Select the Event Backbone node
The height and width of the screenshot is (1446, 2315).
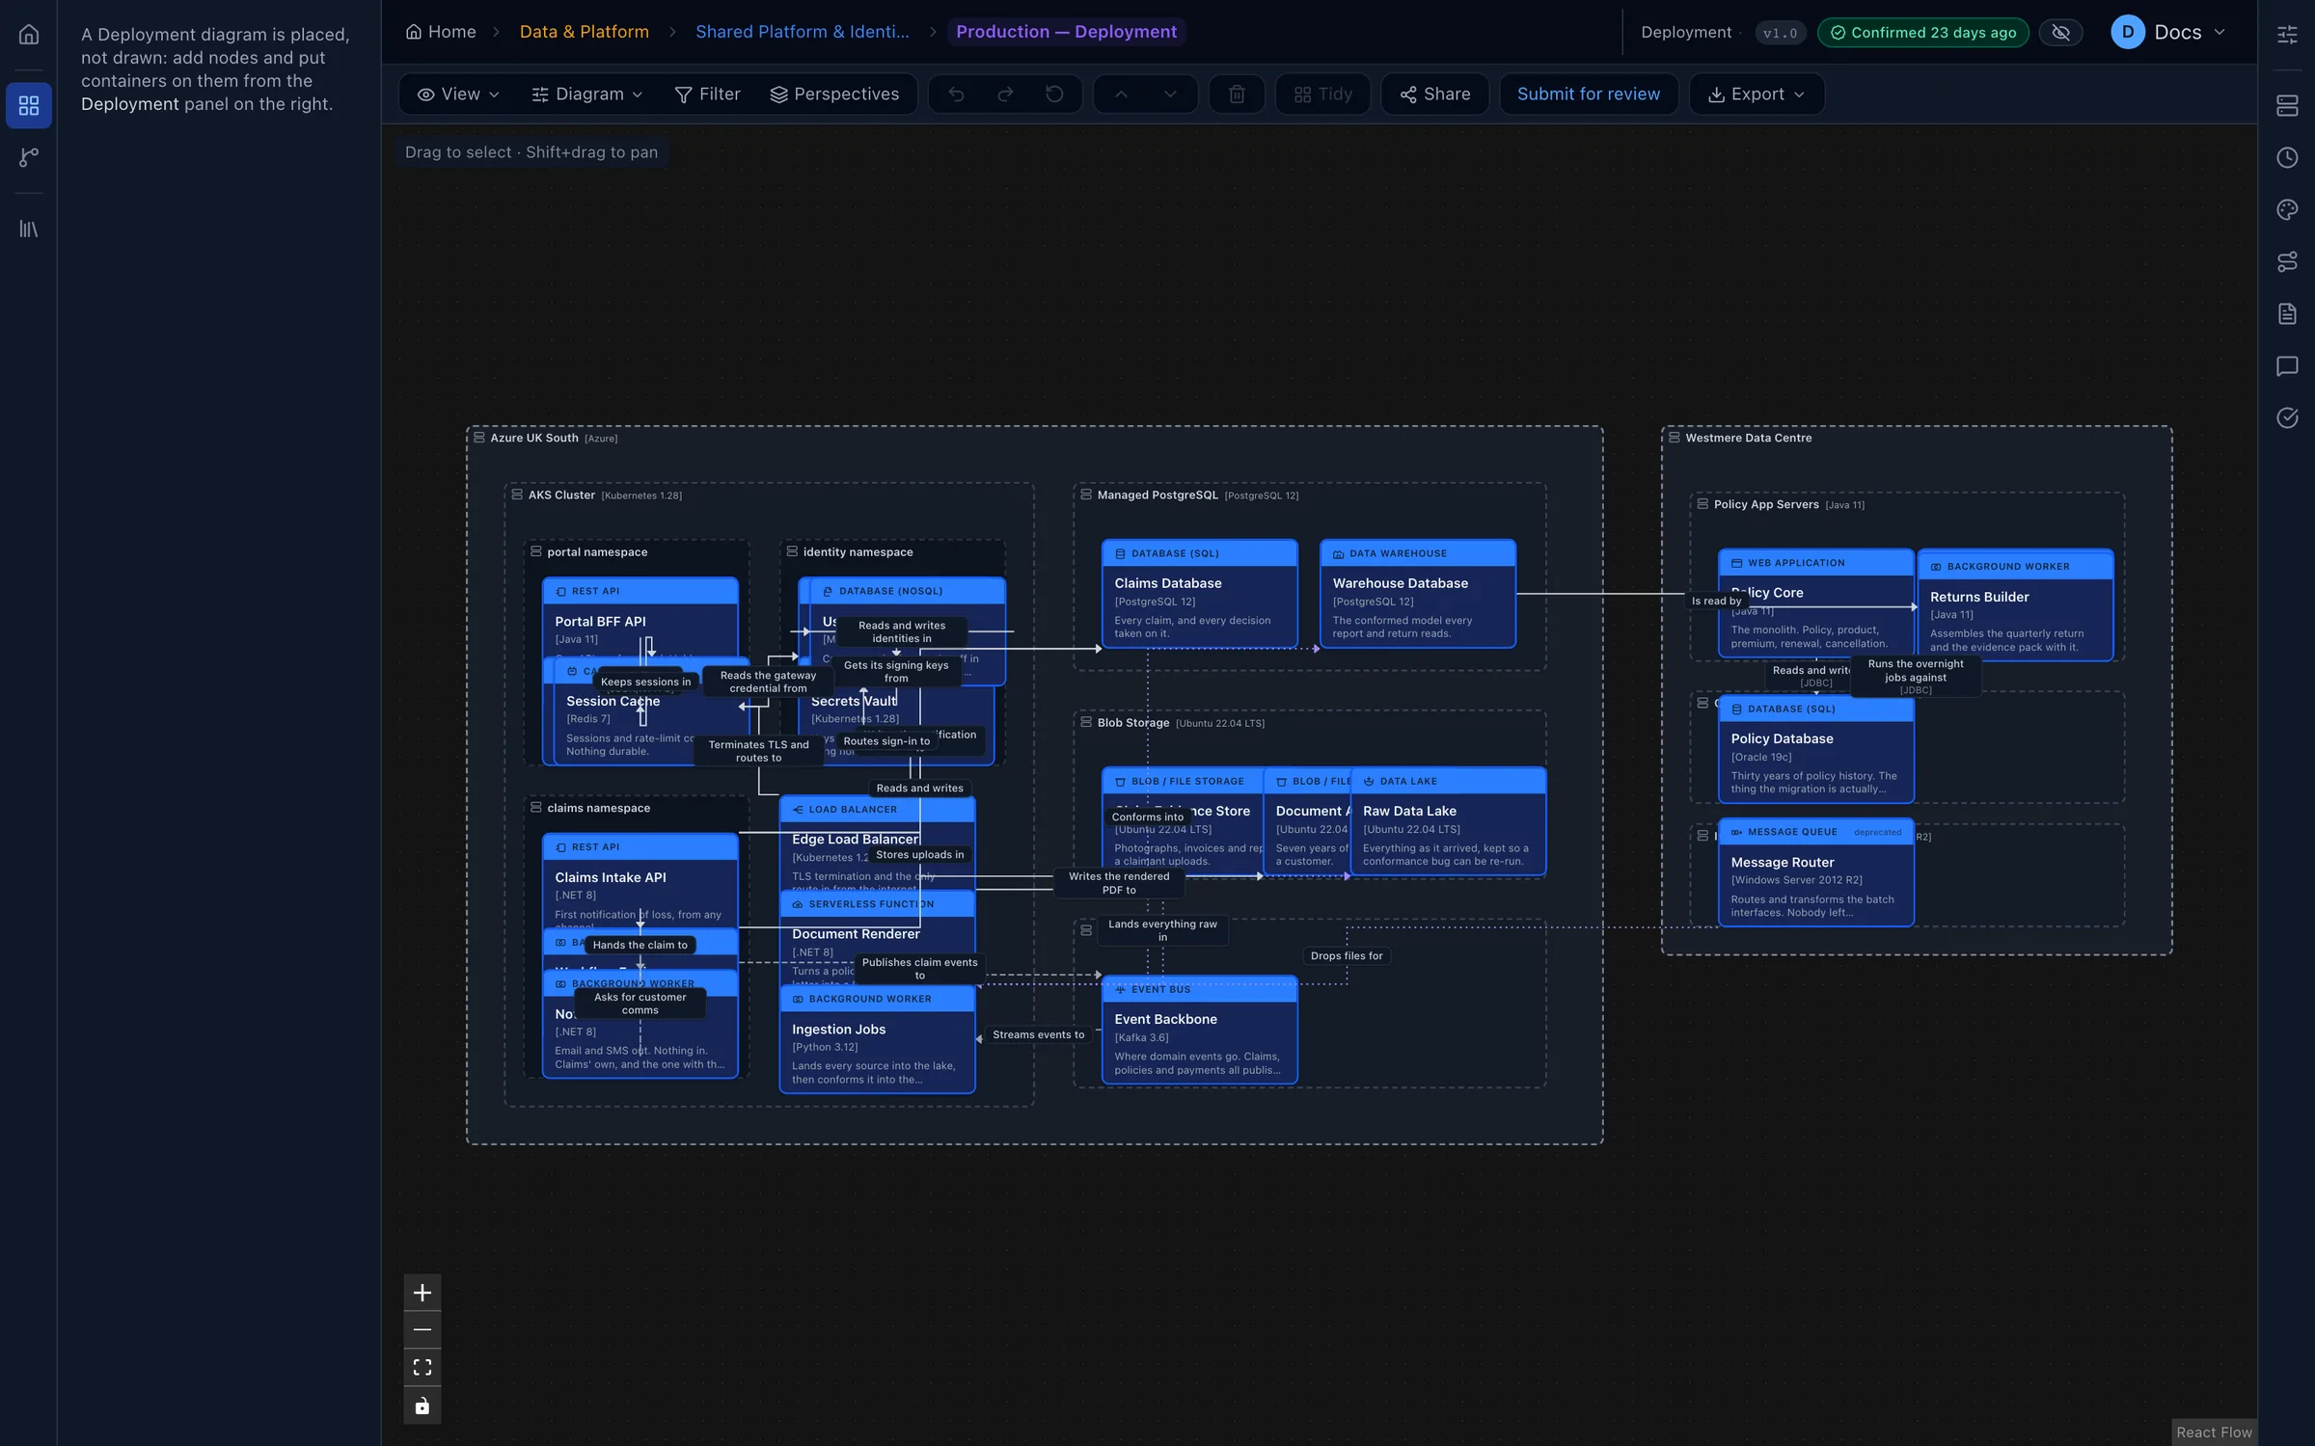tap(1199, 1031)
